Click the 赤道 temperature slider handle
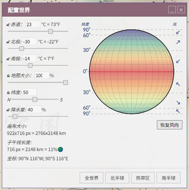189x190 pixels. click(51, 31)
